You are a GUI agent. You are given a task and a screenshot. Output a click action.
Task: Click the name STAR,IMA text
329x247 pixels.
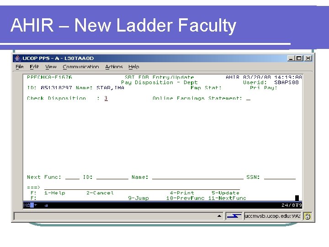(111, 87)
